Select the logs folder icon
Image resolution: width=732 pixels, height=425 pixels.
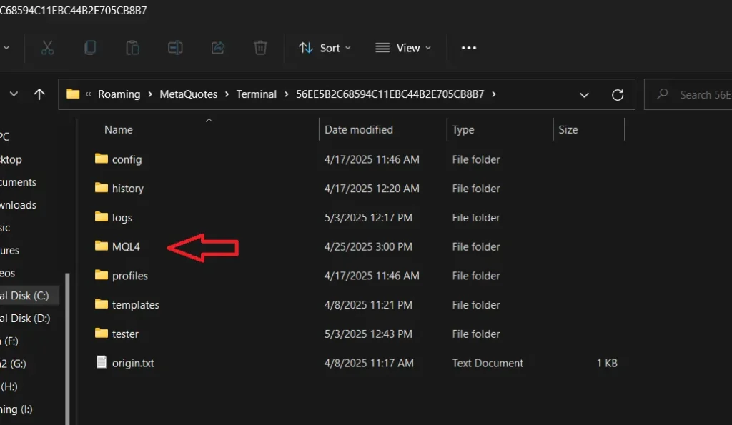pyautogui.click(x=102, y=216)
